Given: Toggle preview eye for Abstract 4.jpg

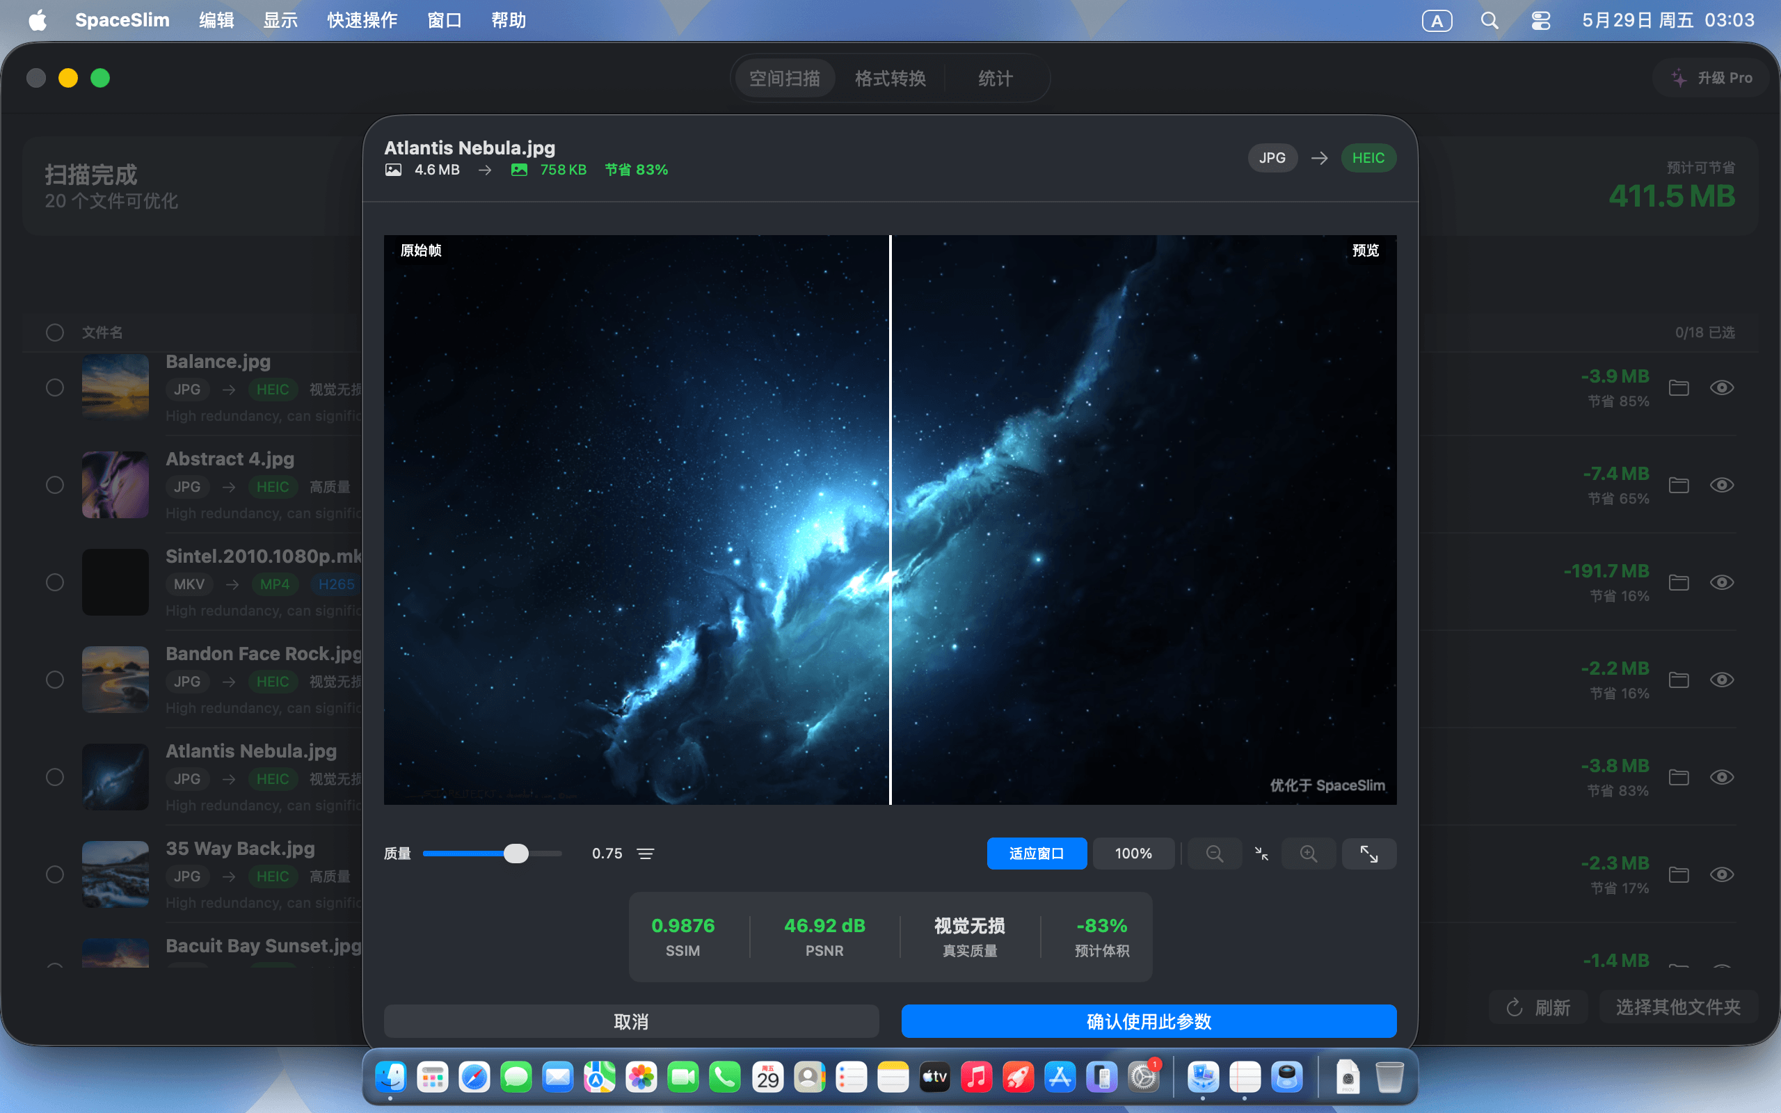Looking at the screenshot, I should pos(1722,485).
